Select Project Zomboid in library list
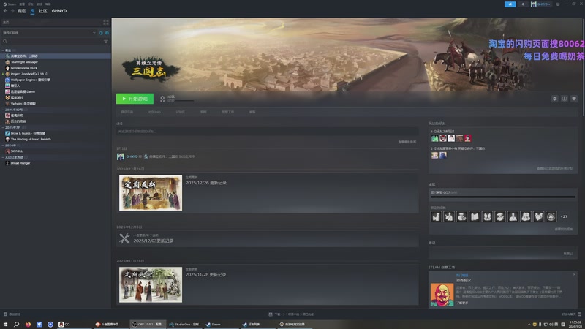Image resolution: width=585 pixels, height=329 pixels. (x=29, y=74)
